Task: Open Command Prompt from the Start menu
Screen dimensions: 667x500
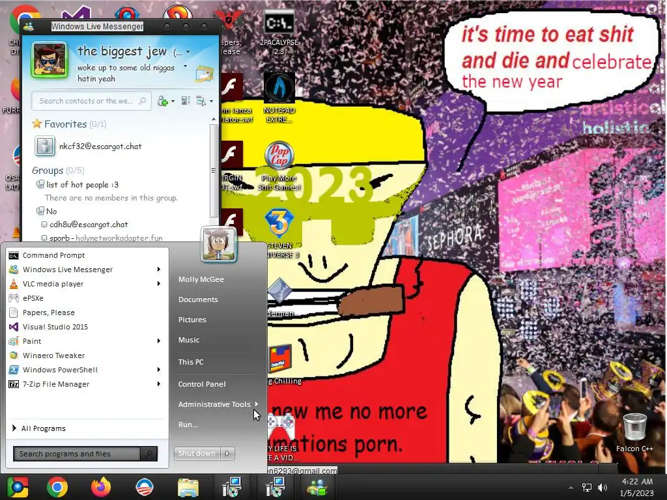Action: [x=87, y=255]
